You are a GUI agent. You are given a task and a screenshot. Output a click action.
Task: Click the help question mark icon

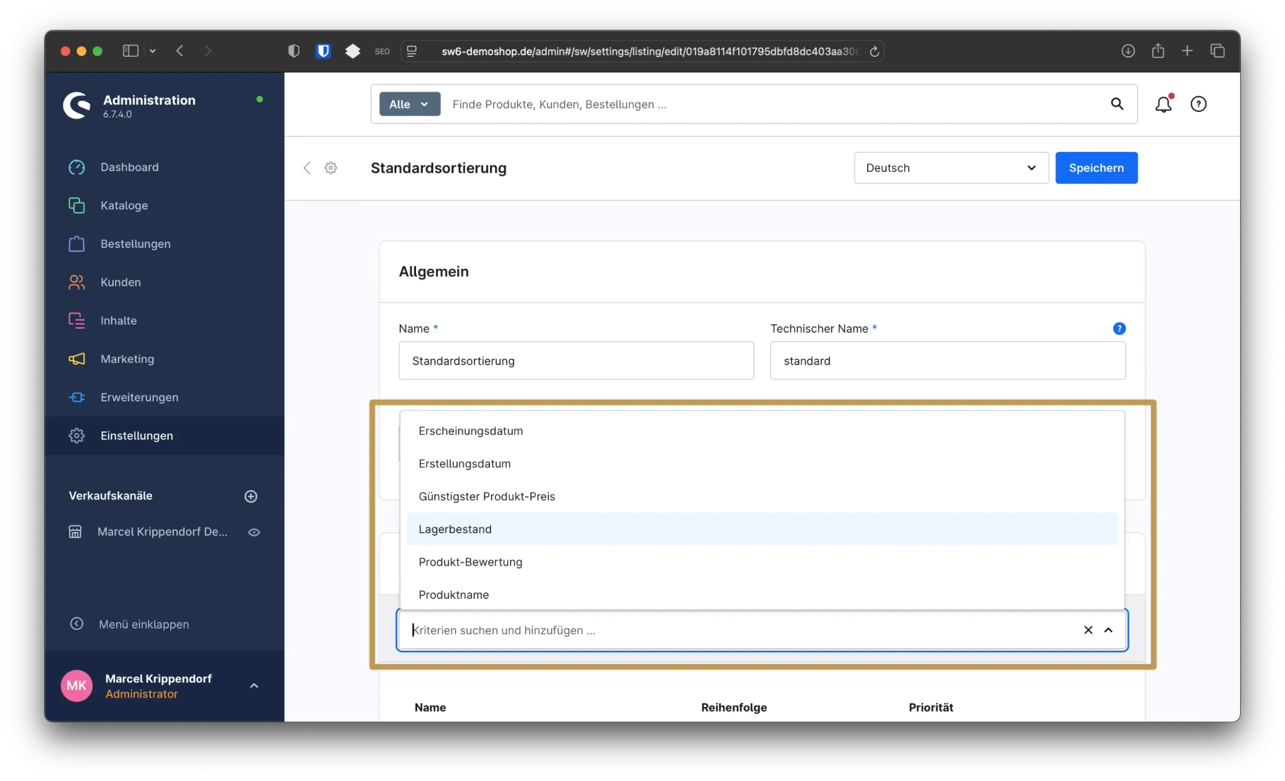pyautogui.click(x=1198, y=104)
